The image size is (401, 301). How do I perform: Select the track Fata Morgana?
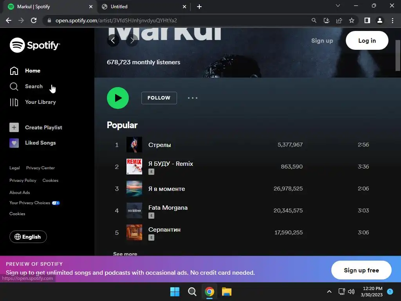click(168, 208)
